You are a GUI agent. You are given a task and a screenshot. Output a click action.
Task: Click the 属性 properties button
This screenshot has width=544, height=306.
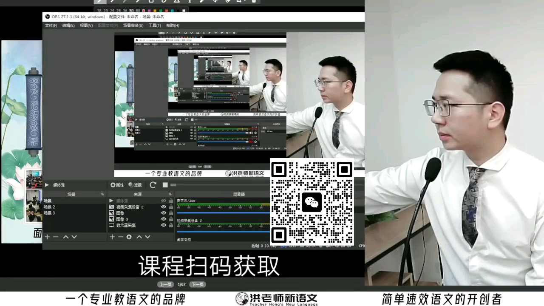117,185
